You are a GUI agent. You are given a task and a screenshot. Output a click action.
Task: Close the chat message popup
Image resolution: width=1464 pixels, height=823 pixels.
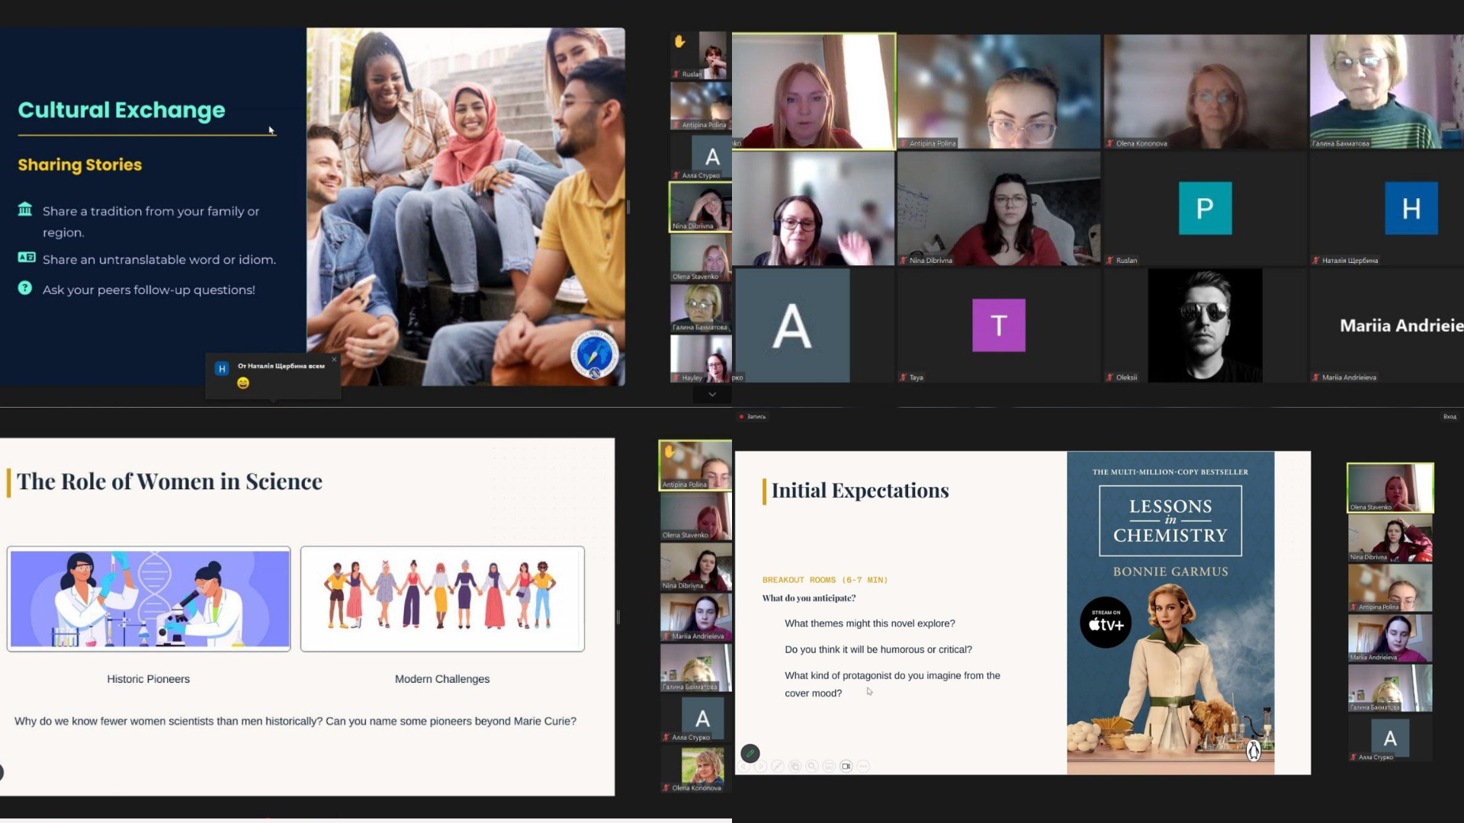pyautogui.click(x=334, y=359)
